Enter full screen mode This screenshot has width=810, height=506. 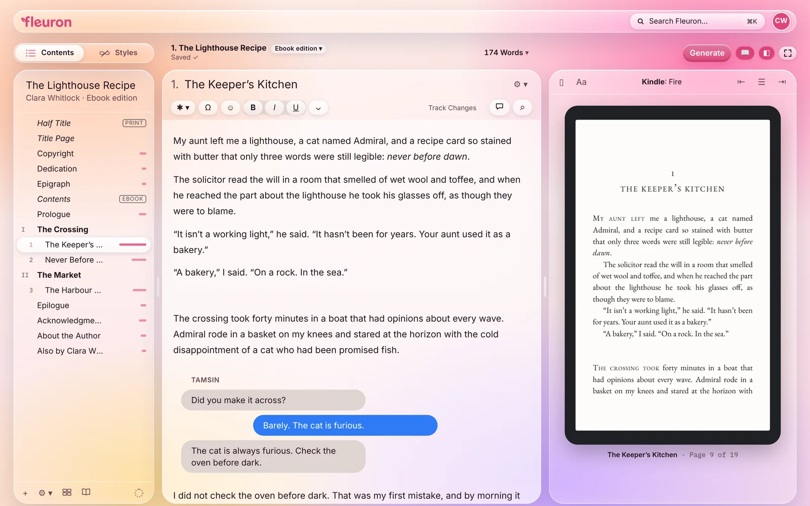click(x=788, y=53)
